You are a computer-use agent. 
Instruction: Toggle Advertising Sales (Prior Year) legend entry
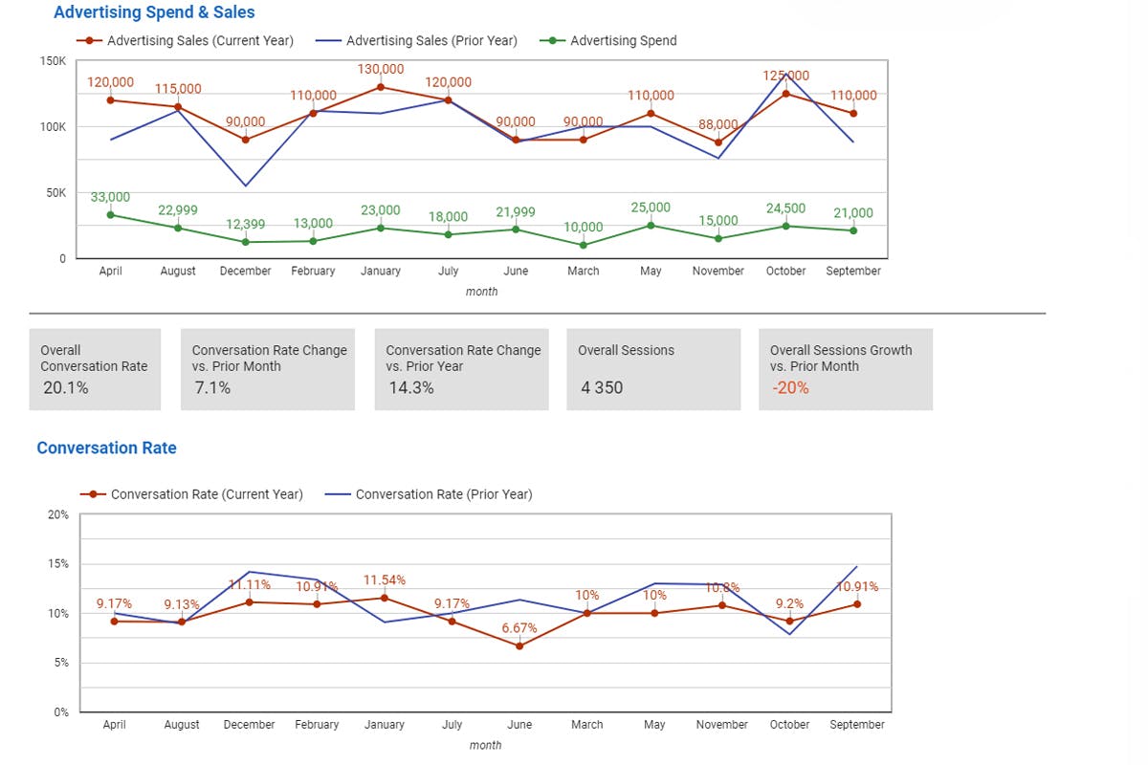416,41
